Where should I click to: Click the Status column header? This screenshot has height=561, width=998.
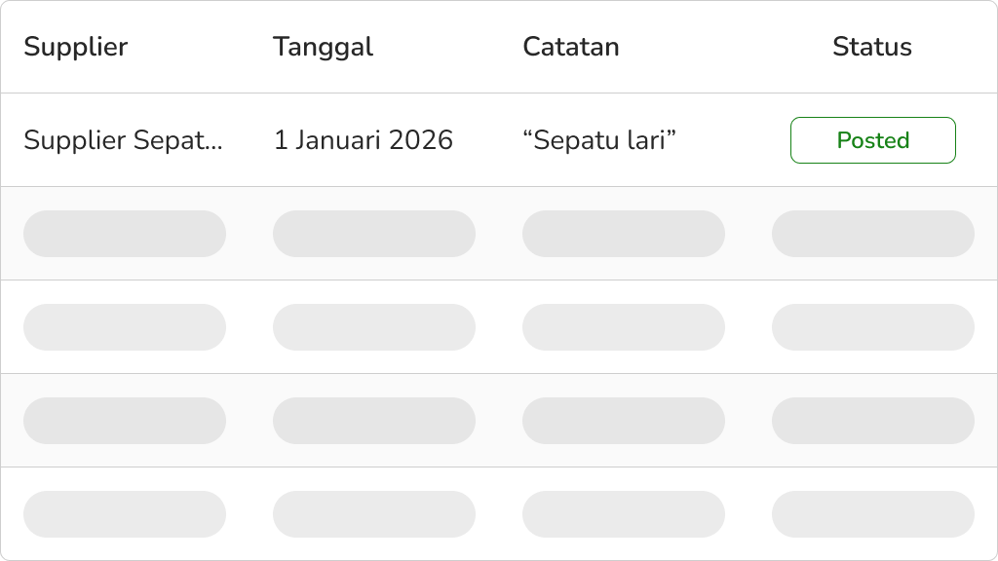[x=872, y=47]
